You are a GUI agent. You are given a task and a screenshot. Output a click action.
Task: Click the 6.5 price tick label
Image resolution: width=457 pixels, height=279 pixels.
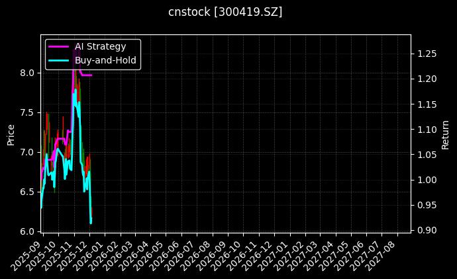pos(27,192)
